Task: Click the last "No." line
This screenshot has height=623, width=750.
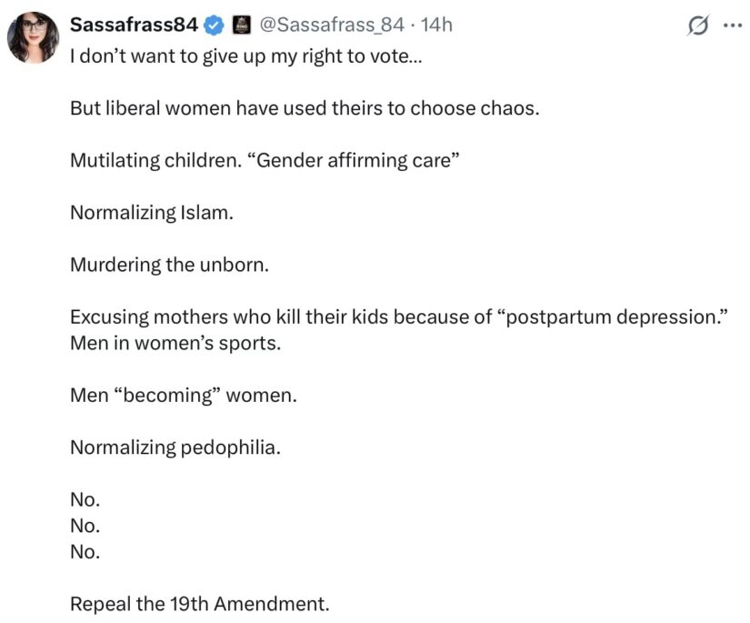Action: coord(85,552)
